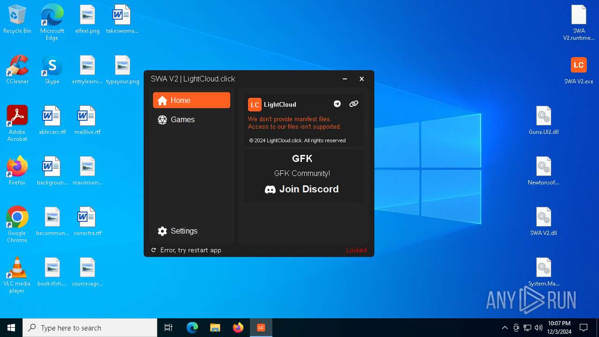The width and height of the screenshot is (599, 337).
Task: Select the Skype desktop shortcut
Action: (x=52, y=70)
